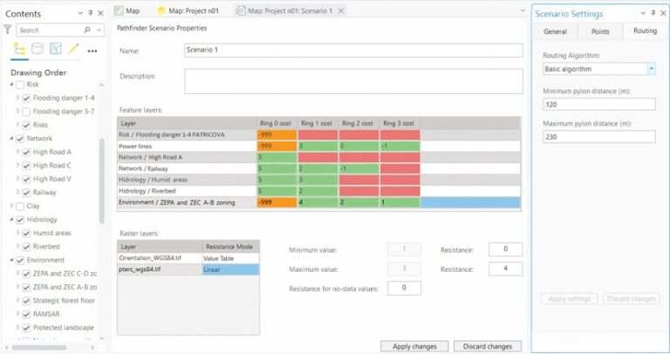Image resolution: width=670 pixels, height=354 pixels.
Task: Toggle auto-hide pin of Contents pane
Action: tap(90, 13)
